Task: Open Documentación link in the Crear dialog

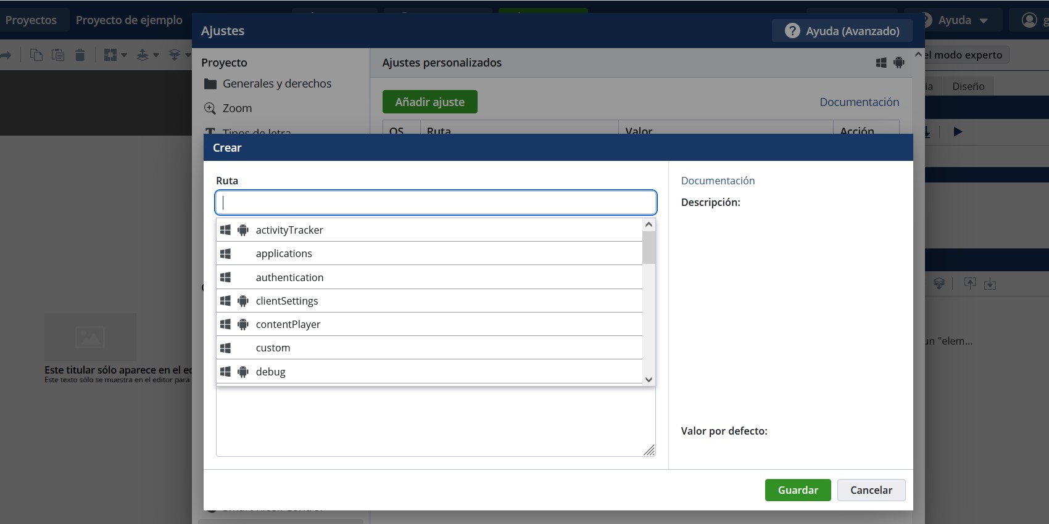Action: point(718,181)
